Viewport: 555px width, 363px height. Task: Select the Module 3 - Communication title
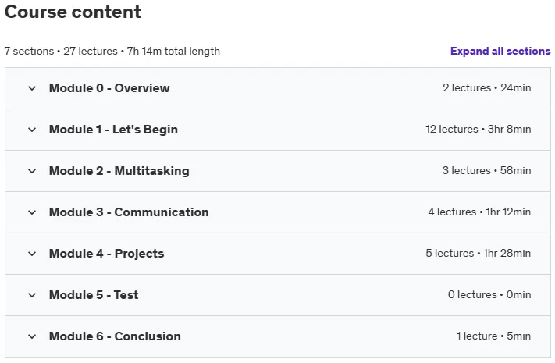[x=129, y=212]
